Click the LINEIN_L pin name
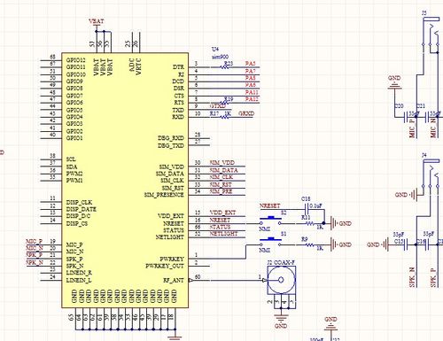The height and width of the screenshot is (341, 443). (x=79, y=280)
